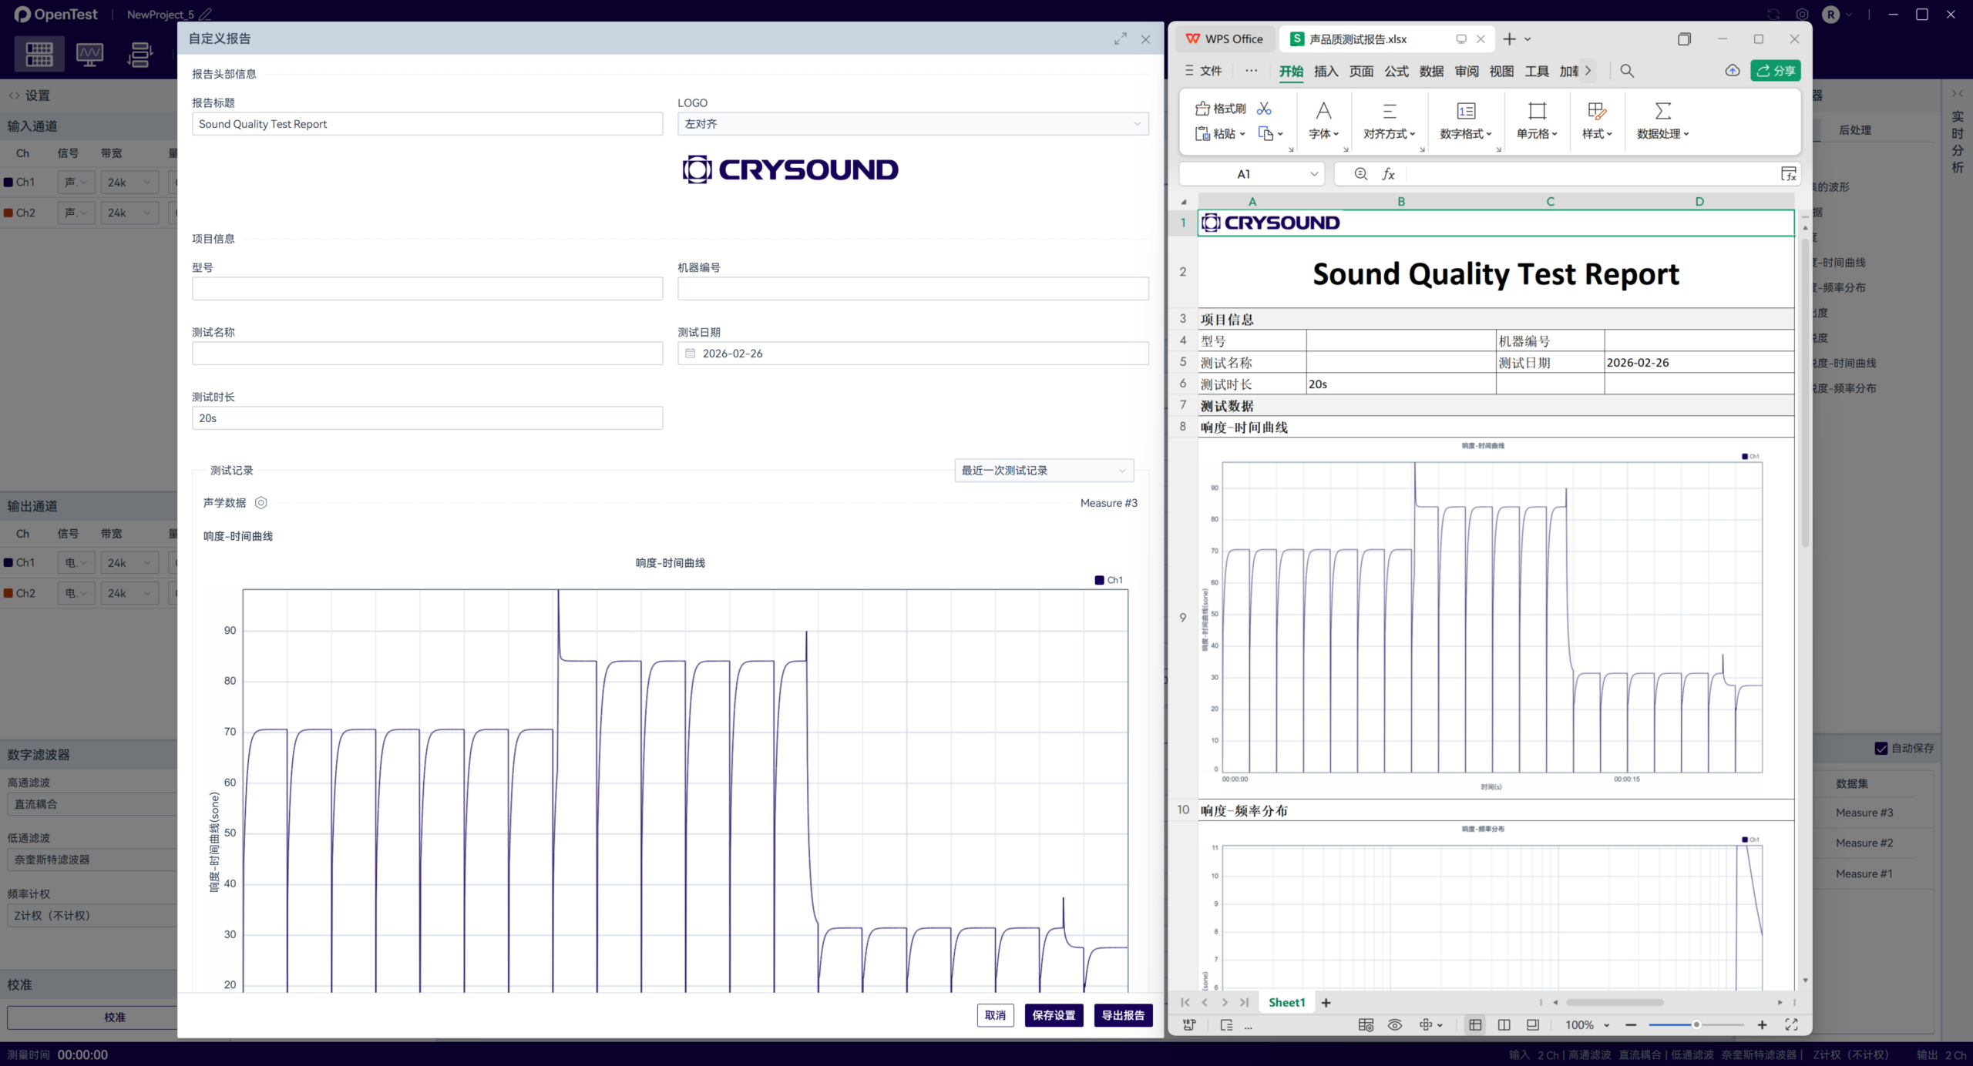This screenshot has width=1973, height=1066.
Task: Expand custom report dialog to fullscreen
Action: click(x=1120, y=39)
